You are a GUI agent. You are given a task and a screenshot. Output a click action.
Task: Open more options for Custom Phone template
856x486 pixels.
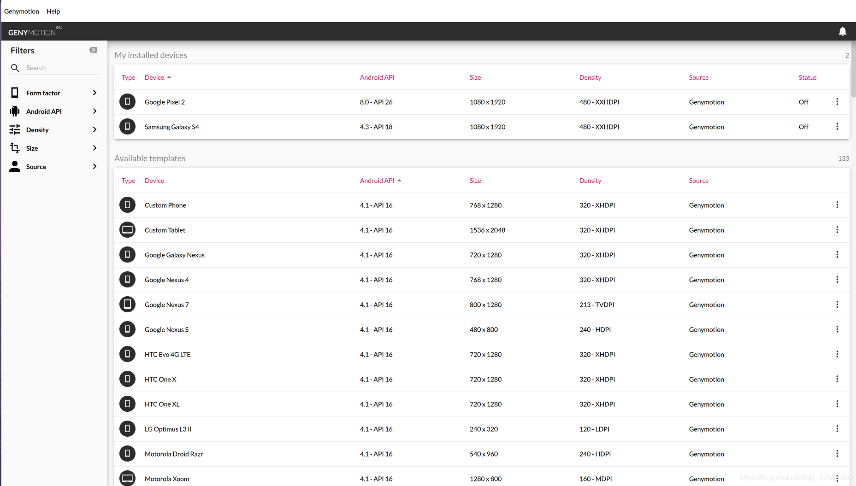(837, 205)
